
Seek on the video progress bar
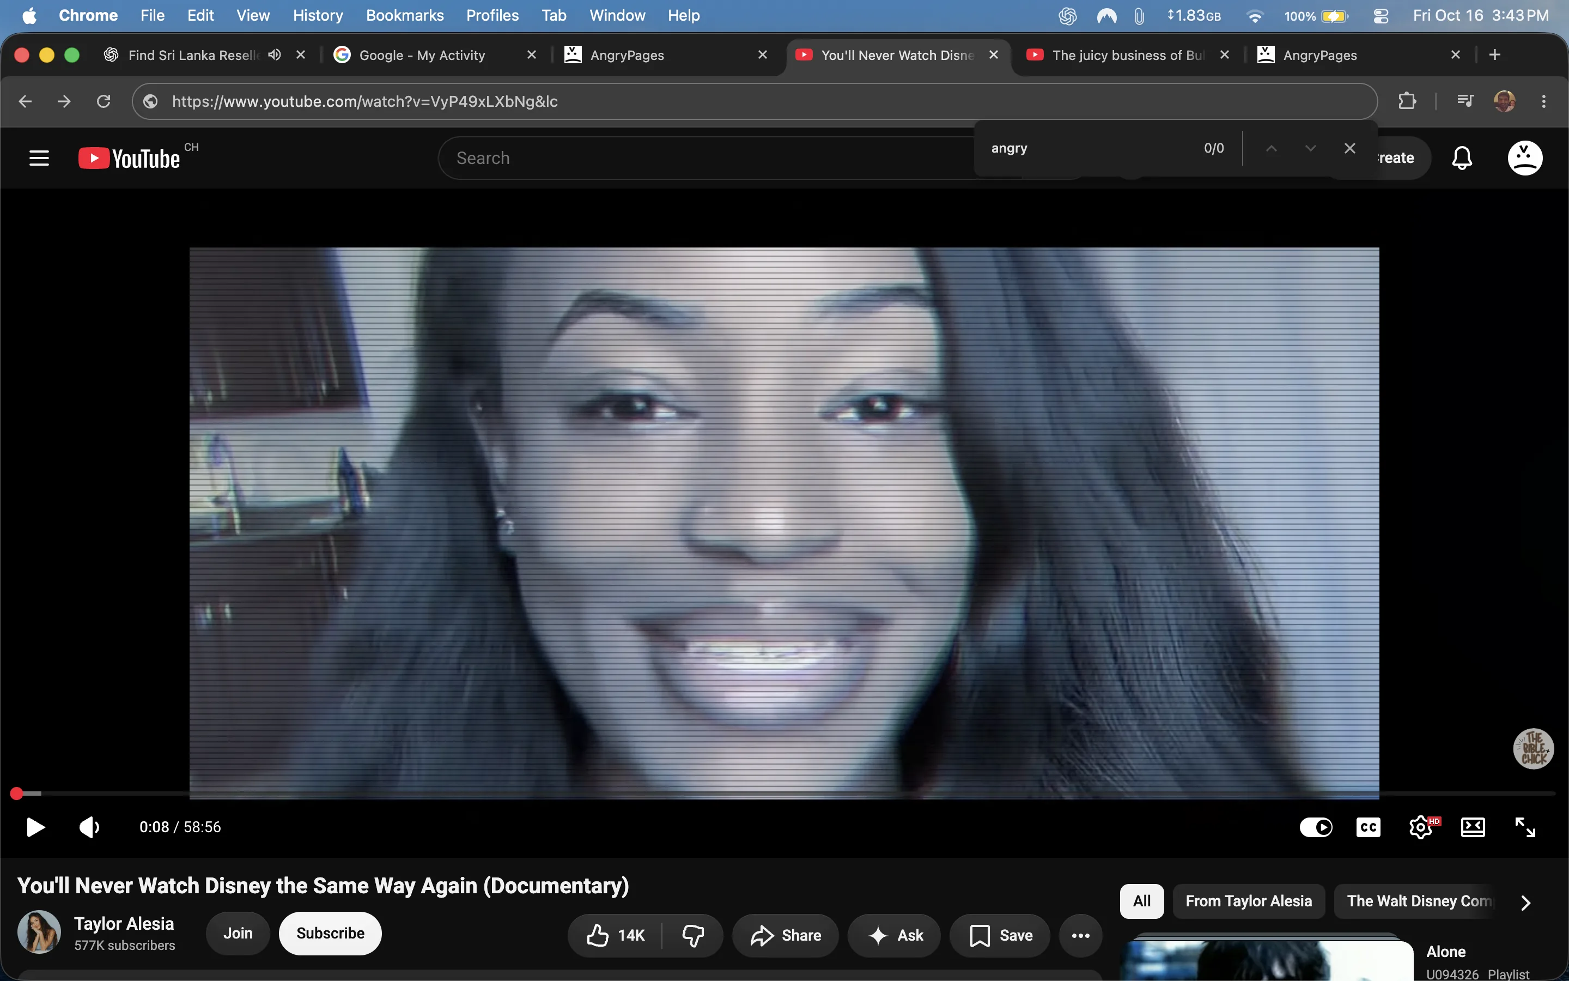[784, 794]
